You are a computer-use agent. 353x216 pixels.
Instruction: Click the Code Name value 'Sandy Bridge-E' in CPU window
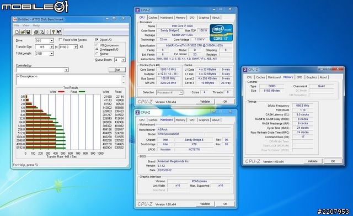click(x=170, y=30)
